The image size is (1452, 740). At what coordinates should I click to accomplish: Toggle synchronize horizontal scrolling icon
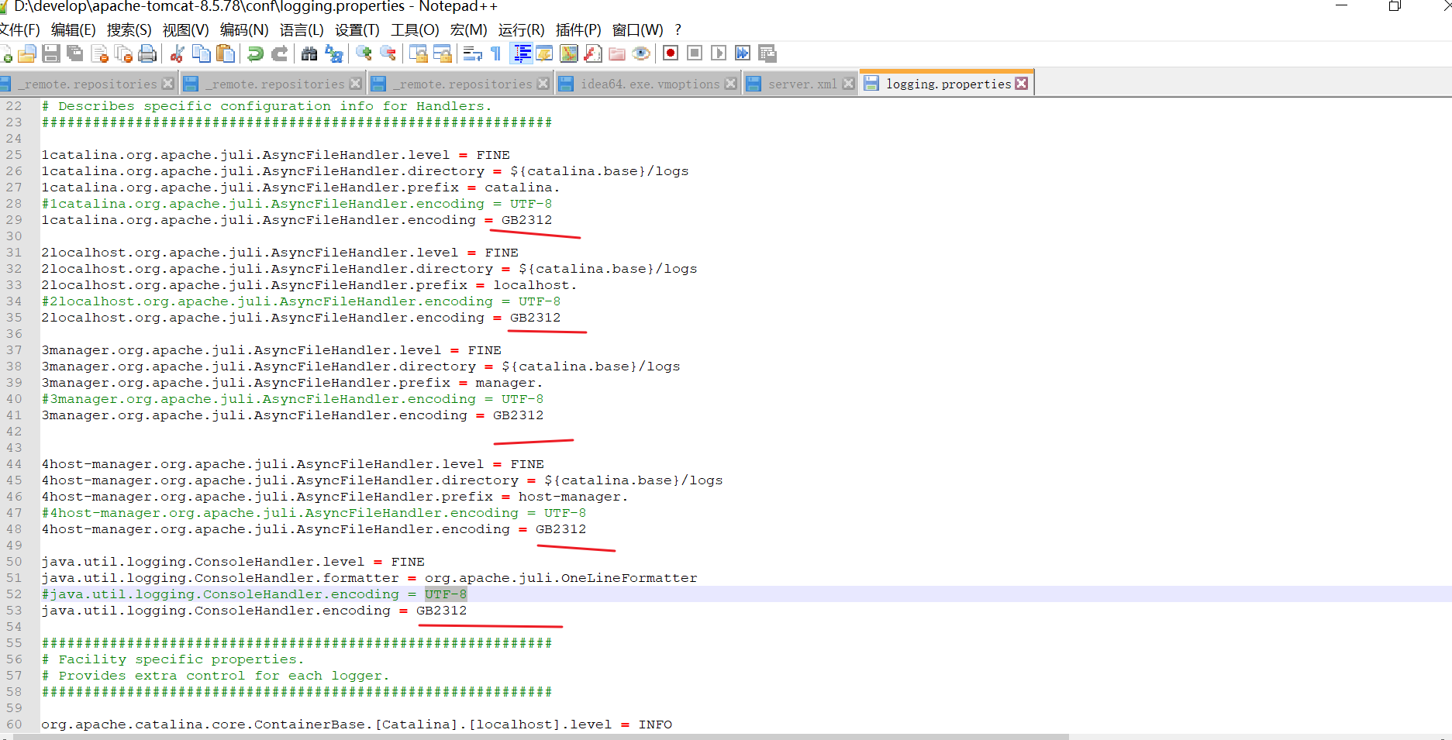tap(442, 53)
